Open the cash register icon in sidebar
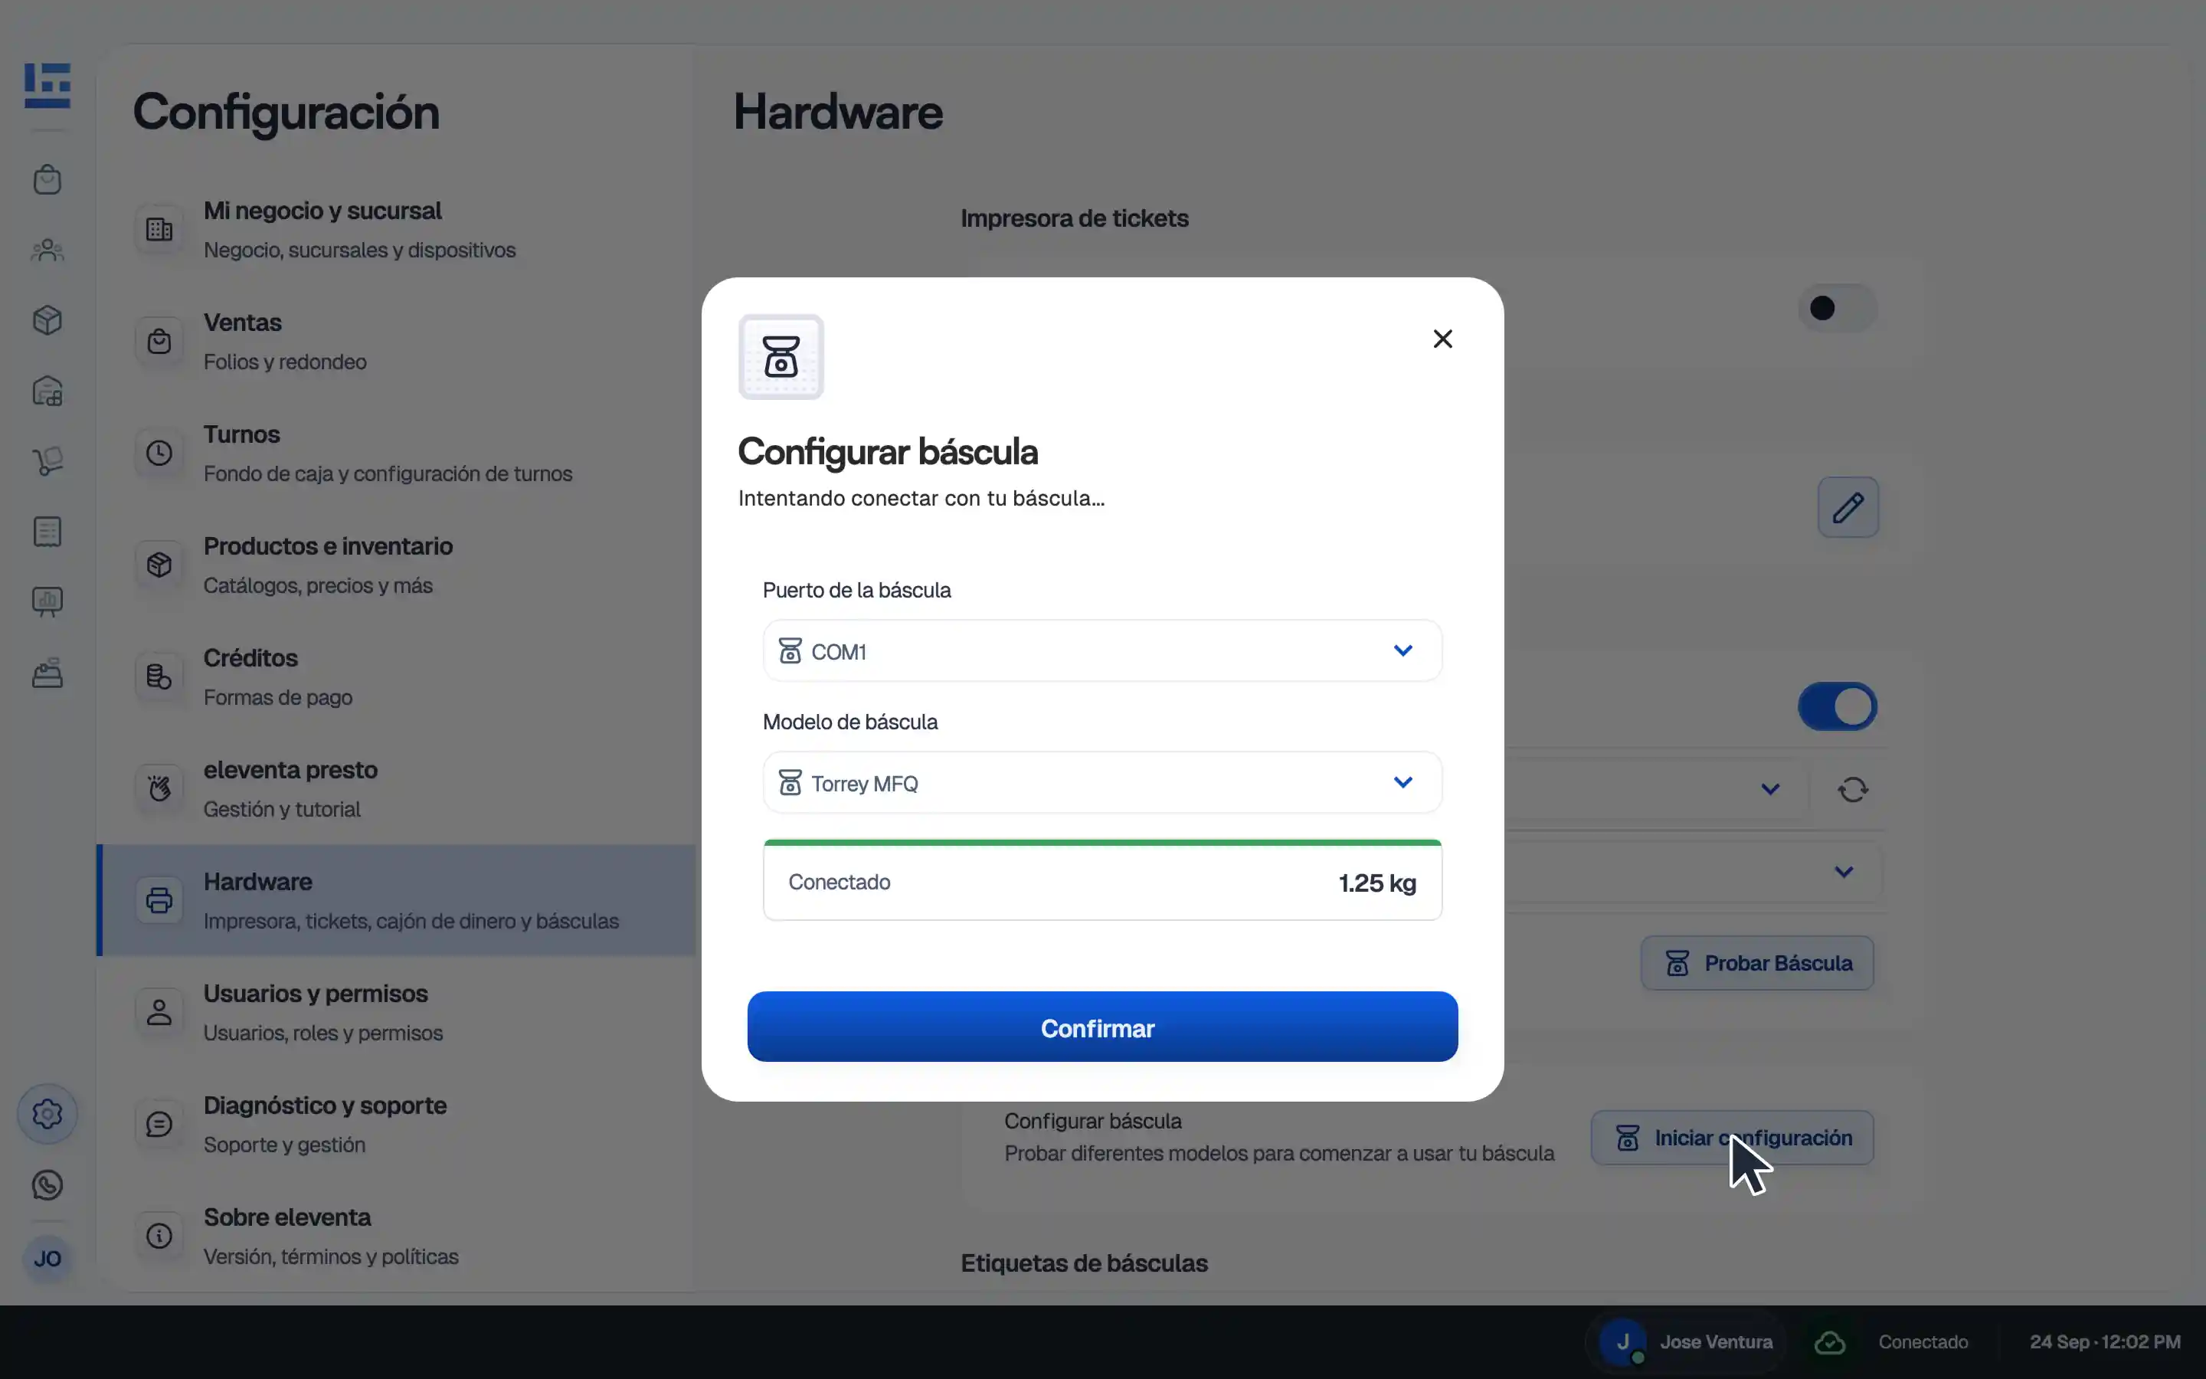This screenshot has height=1379, width=2206. click(x=47, y=673)
